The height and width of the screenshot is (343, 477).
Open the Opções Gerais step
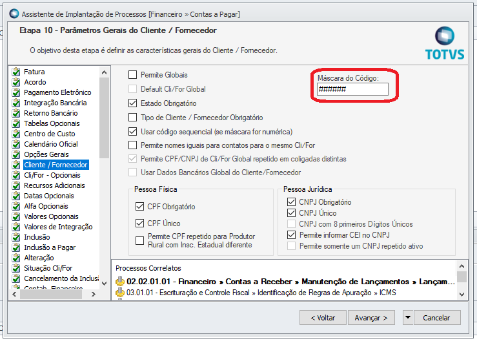46,154
